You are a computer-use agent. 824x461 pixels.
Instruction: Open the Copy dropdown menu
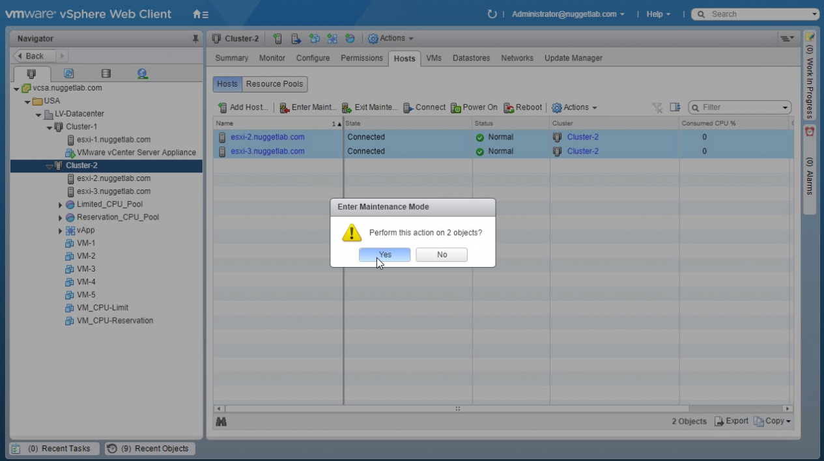pos(773,421)
